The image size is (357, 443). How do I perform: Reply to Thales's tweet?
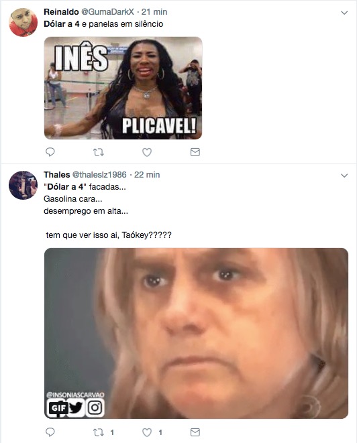coord(50,432)
